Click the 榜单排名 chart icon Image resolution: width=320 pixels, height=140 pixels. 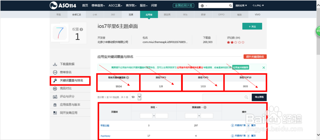coord(55,72)
